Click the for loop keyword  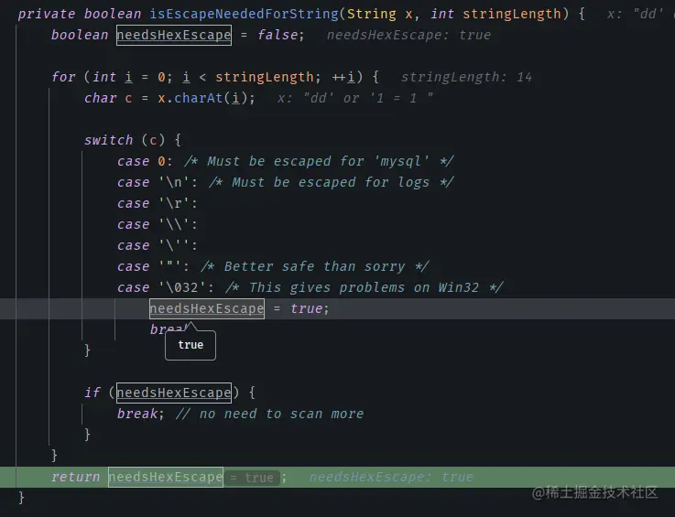point(63,77)
